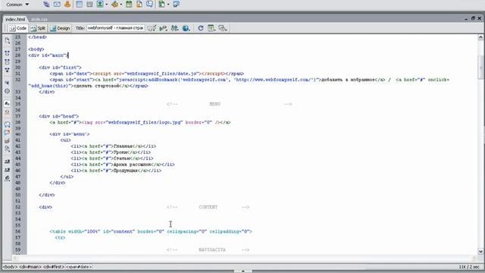Wrap the selection in a tag
The image size is (485, 273).
click(x=7, y=141)
